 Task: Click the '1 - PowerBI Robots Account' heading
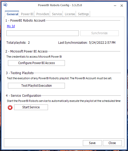25,21
